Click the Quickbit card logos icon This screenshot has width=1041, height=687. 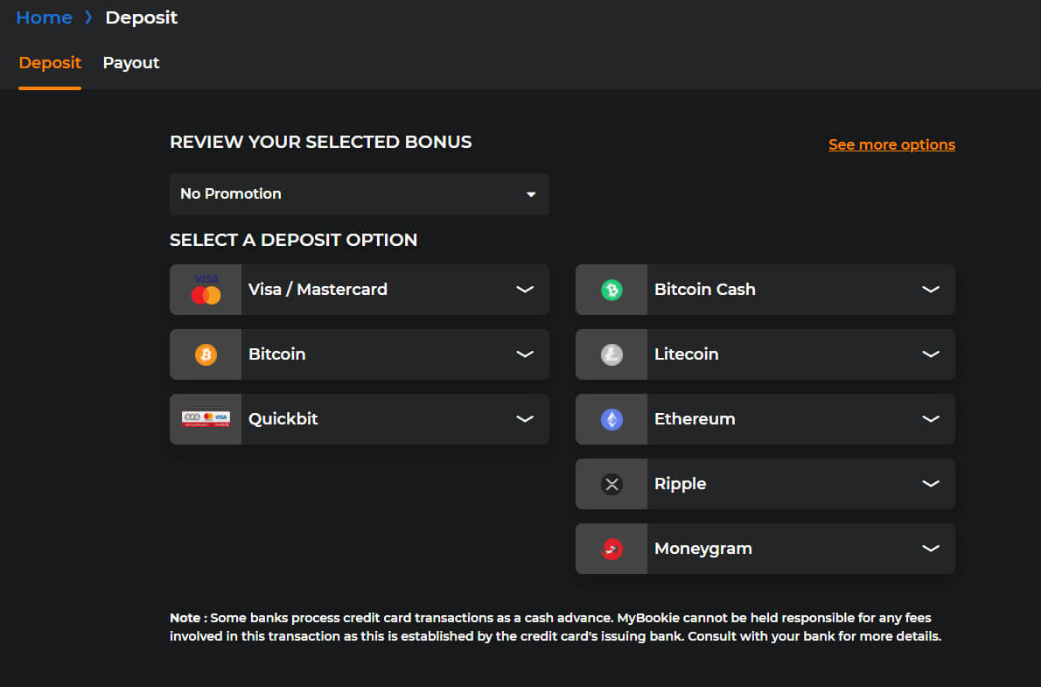(206, 418)
